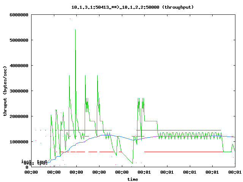The height and width of the screenshot is (182, 243).
Task: Click the "time" x-axis label
Action: pos(133,179)
